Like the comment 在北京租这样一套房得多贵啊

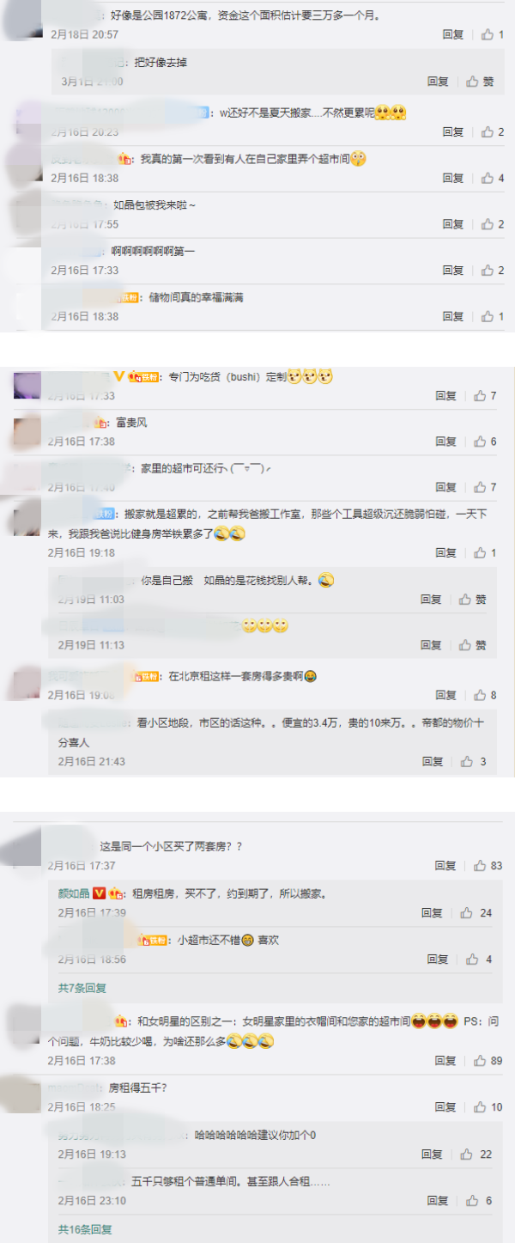click(x=486, y=695)
